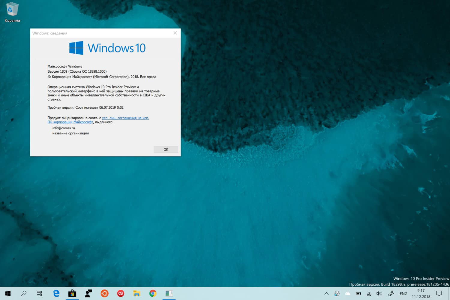The height and width of the screenshot is (300, 450).
Task: Open Google Chrome
Action: point(153,293)
